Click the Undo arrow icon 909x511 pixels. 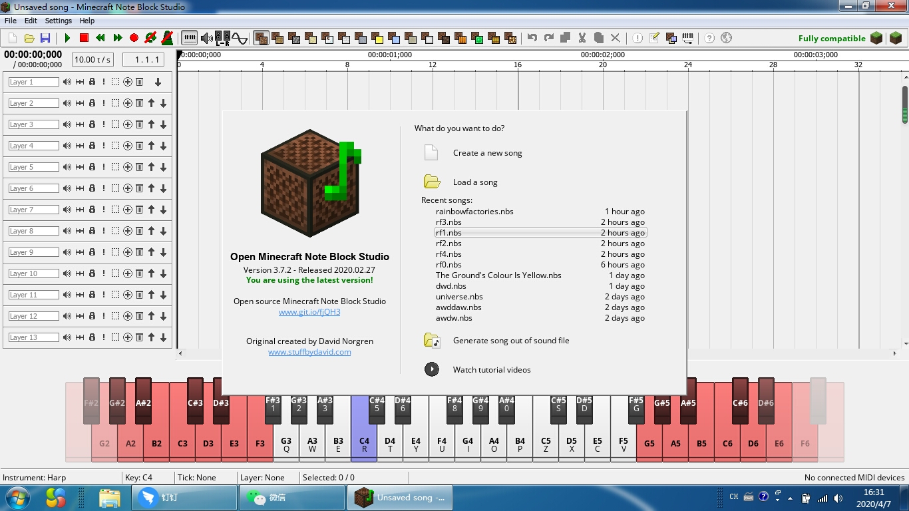(532, 38)
